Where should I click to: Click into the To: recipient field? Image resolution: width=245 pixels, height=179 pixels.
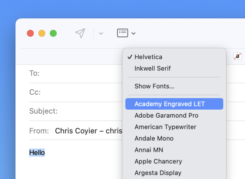[x=80, y=73]
